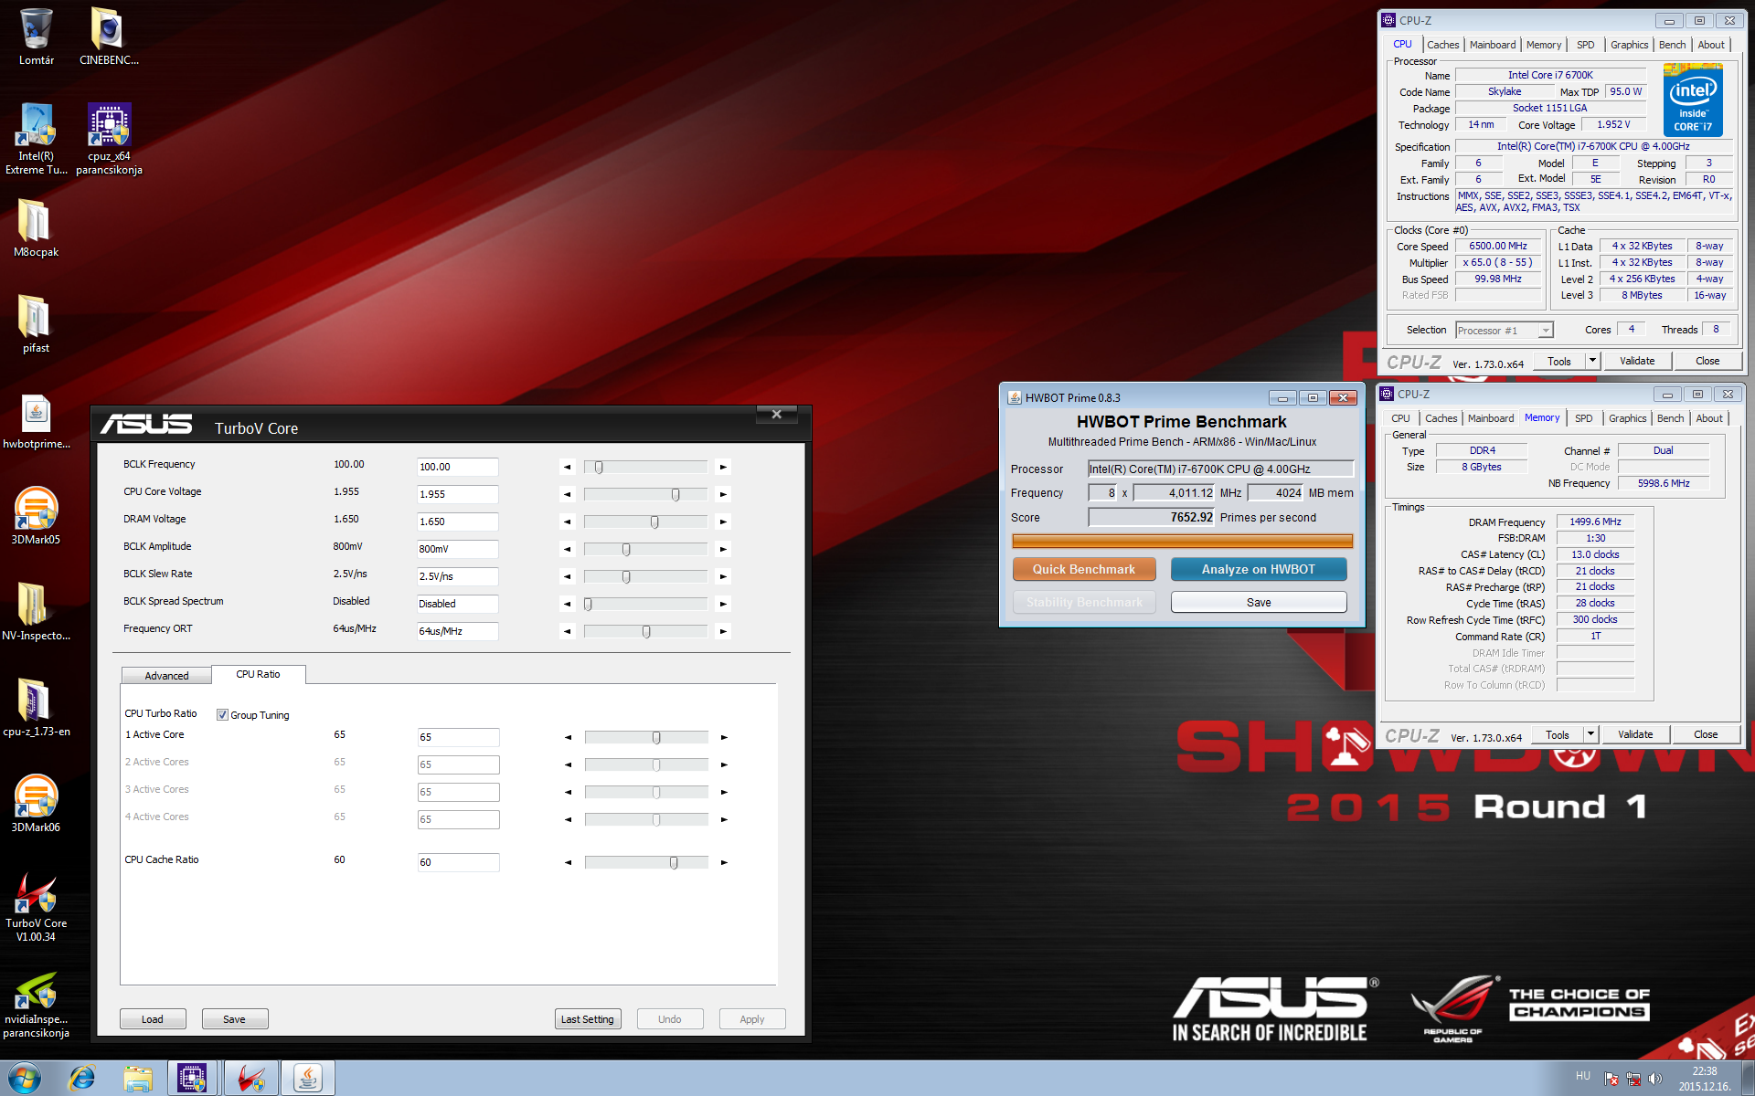Click the Validate button in top CPU-Z
Screen dimensions: 1755x1096
[x=1637, y=361]
